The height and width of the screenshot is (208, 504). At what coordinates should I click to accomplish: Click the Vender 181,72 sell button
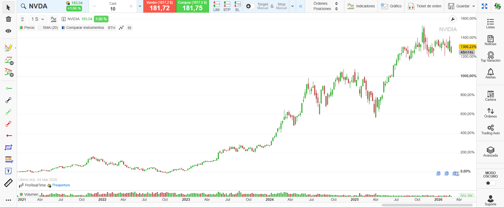pyautogui.click(x=160, y=6)
